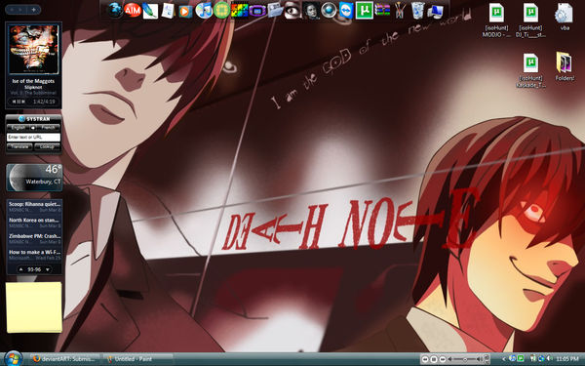Show previous feed headlines up arrow
Screen dimensions: 585x366
tap(21, 269)
